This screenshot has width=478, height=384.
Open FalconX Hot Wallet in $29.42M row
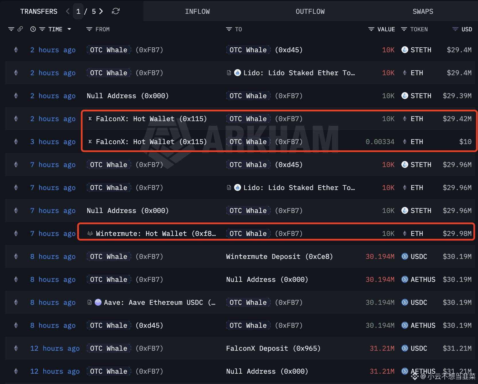coord(151,119)
